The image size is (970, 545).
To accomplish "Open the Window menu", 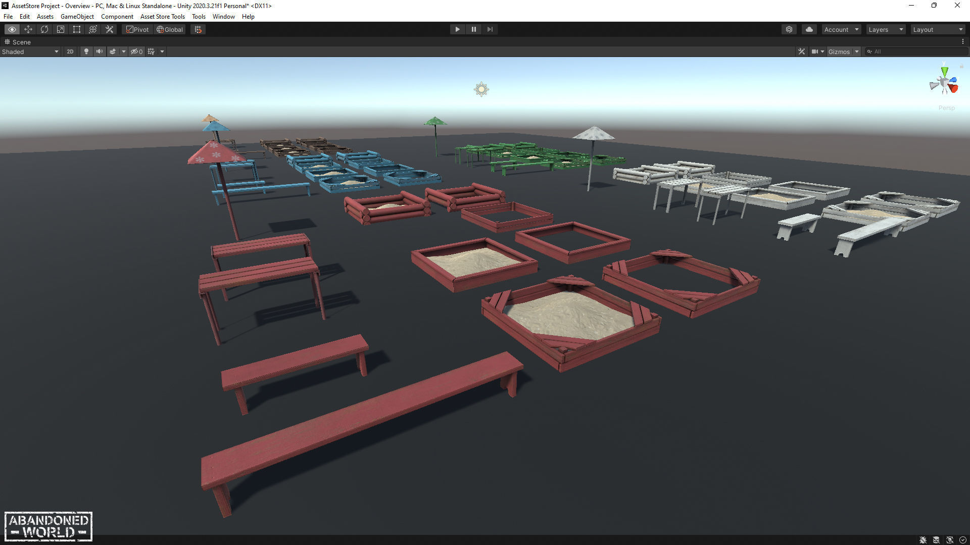I will 224,16.
